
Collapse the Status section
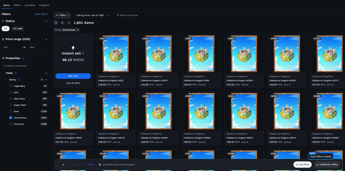46,21
